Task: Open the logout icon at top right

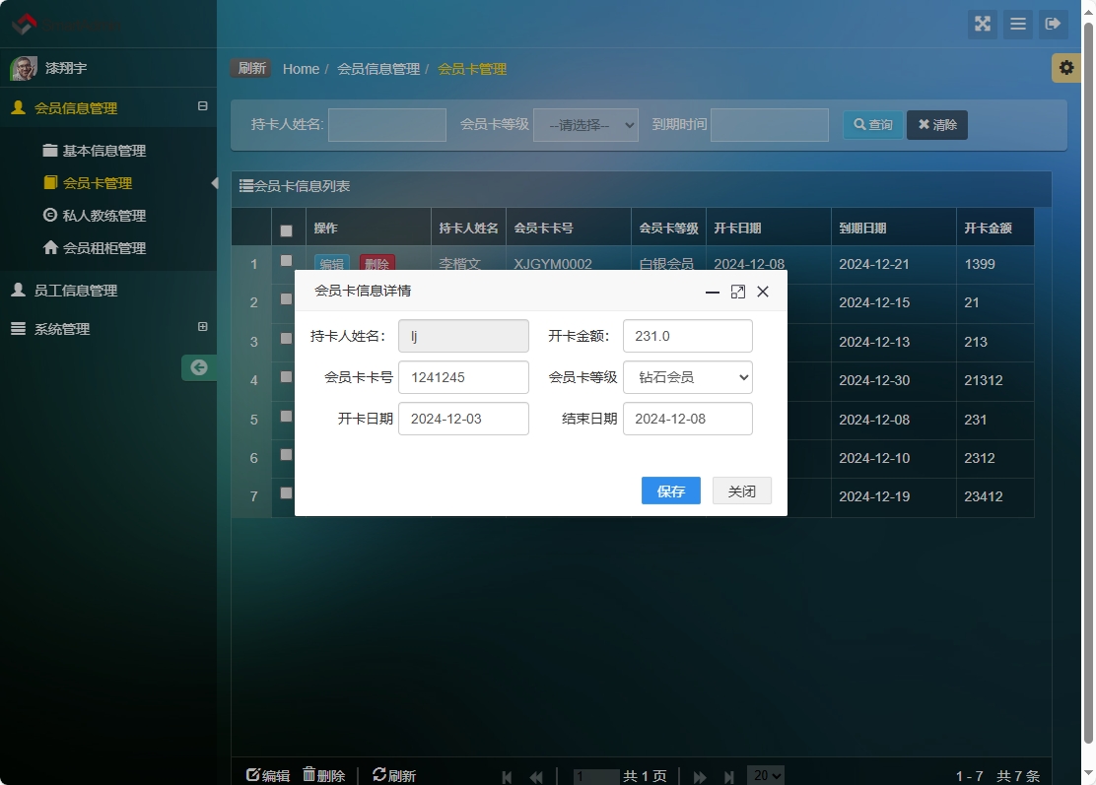Action: pyautogui.click(x=1054, y=25)
